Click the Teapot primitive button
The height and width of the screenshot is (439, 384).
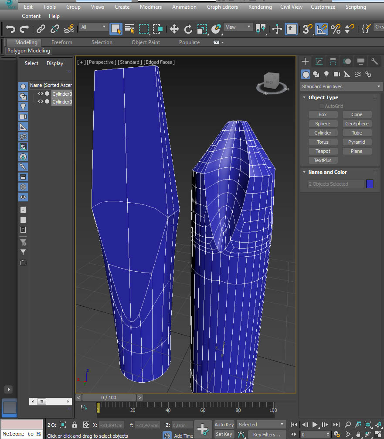323,151
